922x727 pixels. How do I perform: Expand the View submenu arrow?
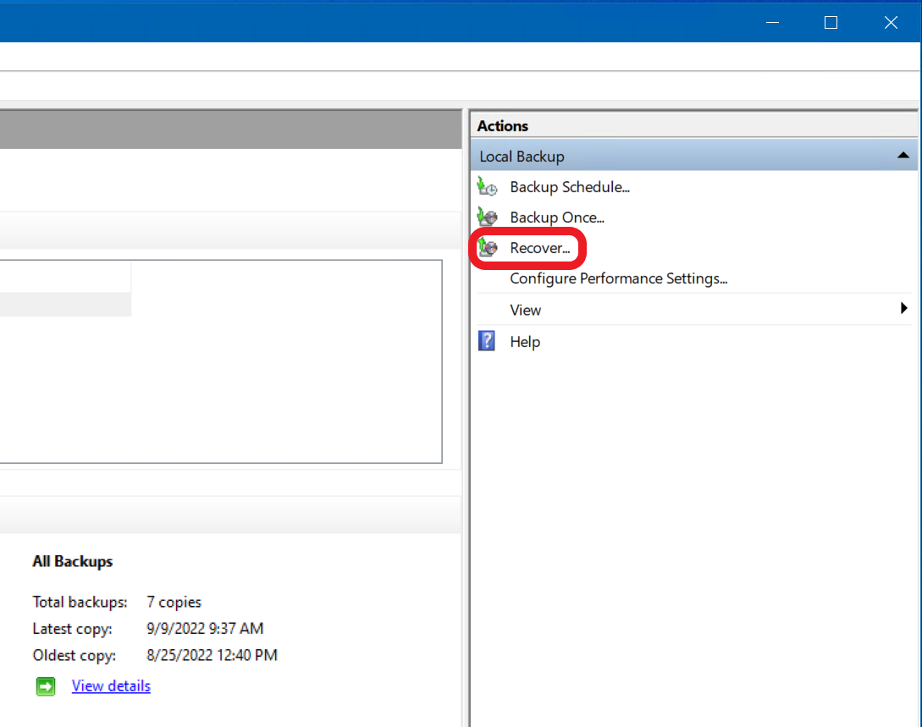pyautogui.click(x=903, y=309)
